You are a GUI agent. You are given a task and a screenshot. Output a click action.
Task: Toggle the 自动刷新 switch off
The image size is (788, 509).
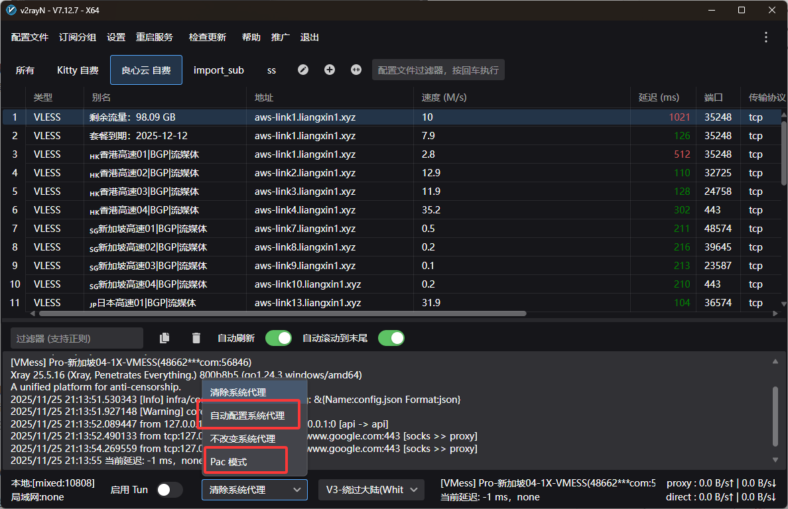point(279,338)
